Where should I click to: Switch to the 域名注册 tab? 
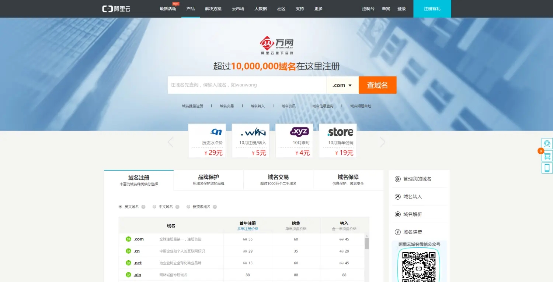(139, 180)
